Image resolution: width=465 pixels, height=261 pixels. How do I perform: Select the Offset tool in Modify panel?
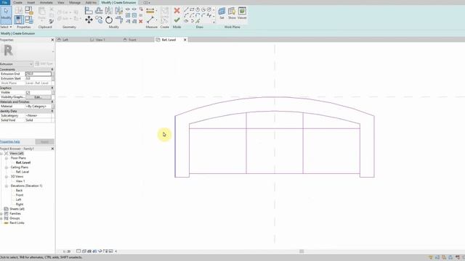coord(99,11)
